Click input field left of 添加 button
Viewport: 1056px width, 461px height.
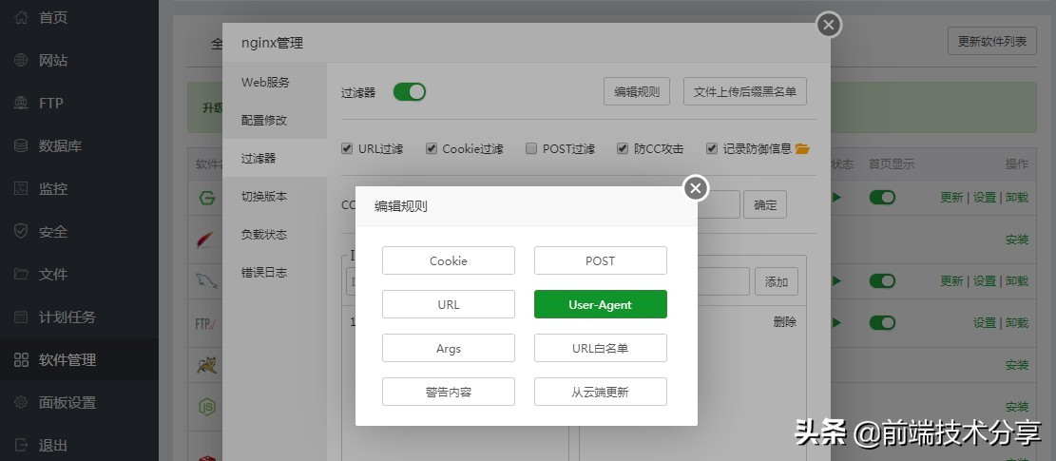[x=723, y=281]
